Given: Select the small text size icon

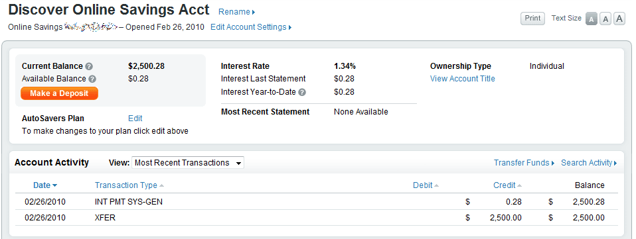Looking at the screenshot, I should click(x=592, y=19).
